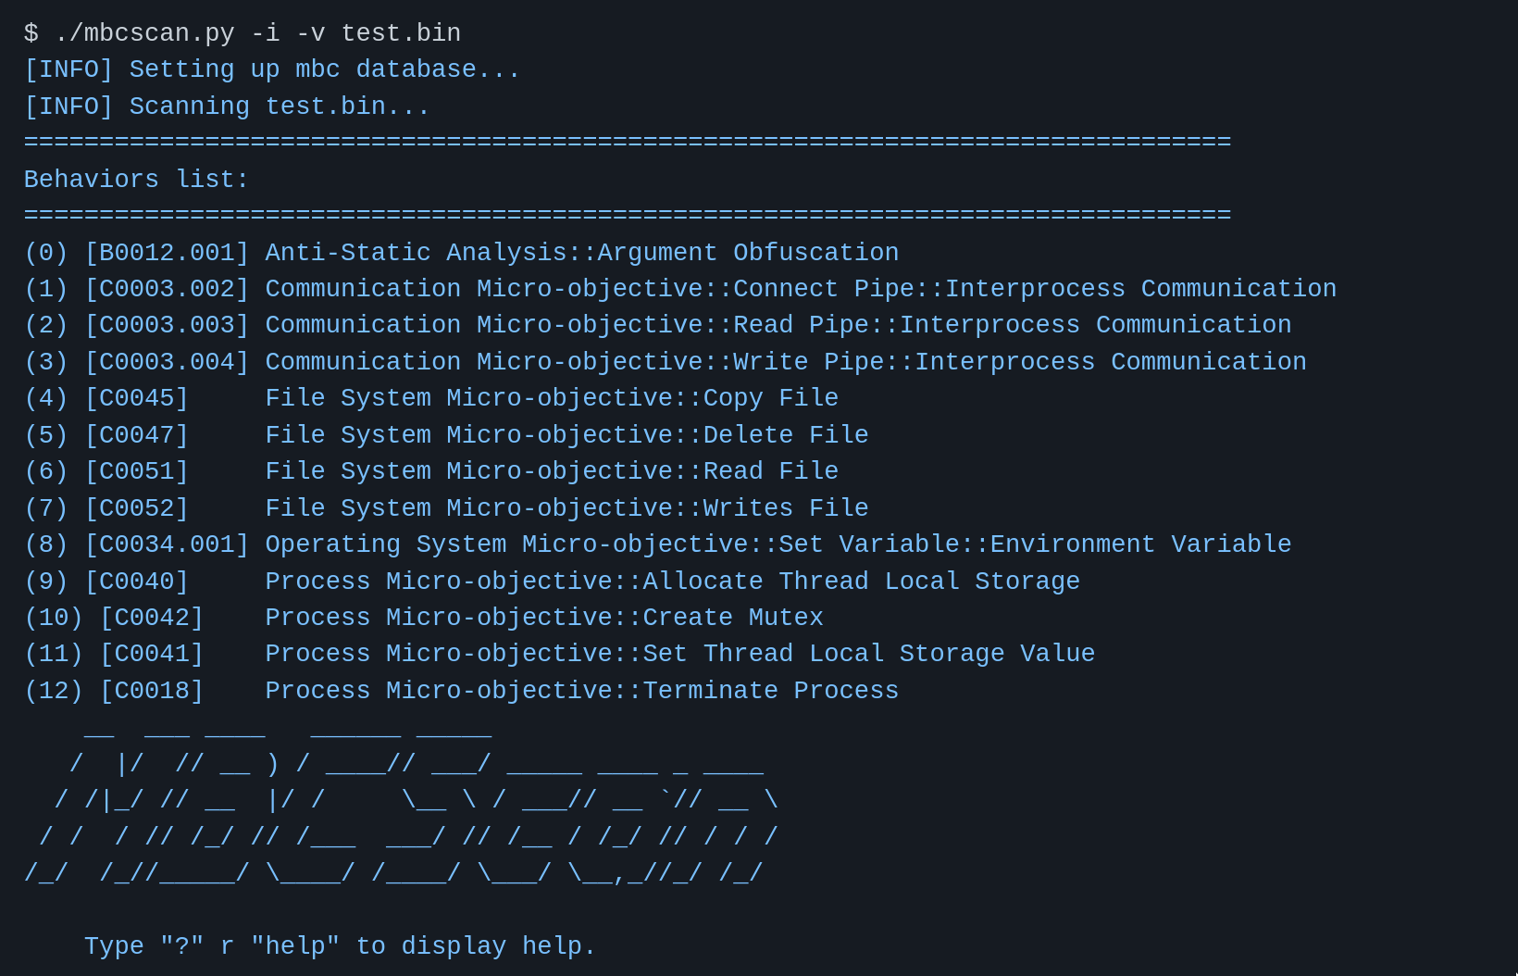
Task: Select row (8) Set Variable::Environment Variable
Action: coord(657,544)
